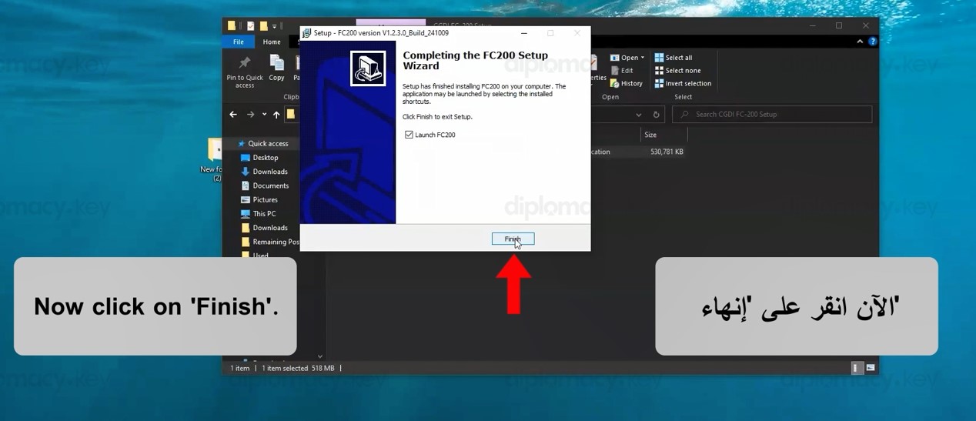Viewport: 976px width, 421px height.
Task: Minimize the Setup wizard window
Action: point(524,33)
